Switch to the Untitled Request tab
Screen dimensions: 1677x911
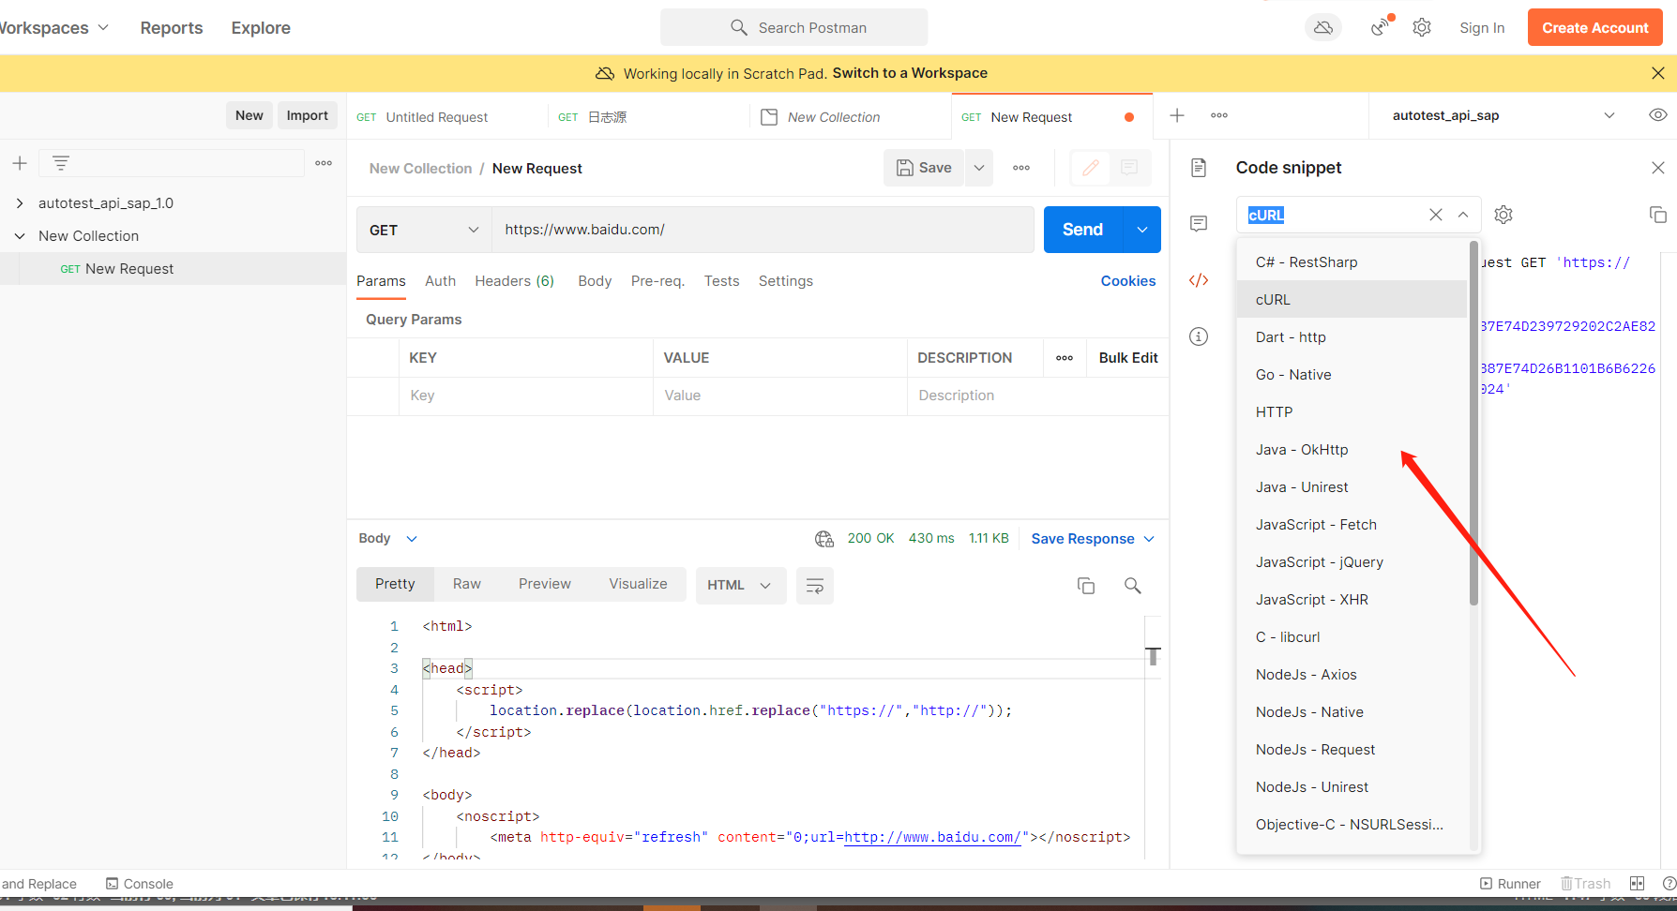437,117
